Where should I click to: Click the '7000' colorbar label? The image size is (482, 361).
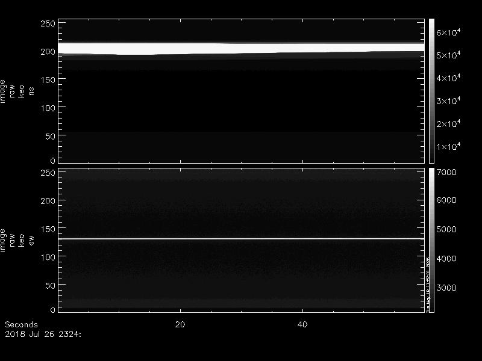pyautogui.click(x=446, y=172)
